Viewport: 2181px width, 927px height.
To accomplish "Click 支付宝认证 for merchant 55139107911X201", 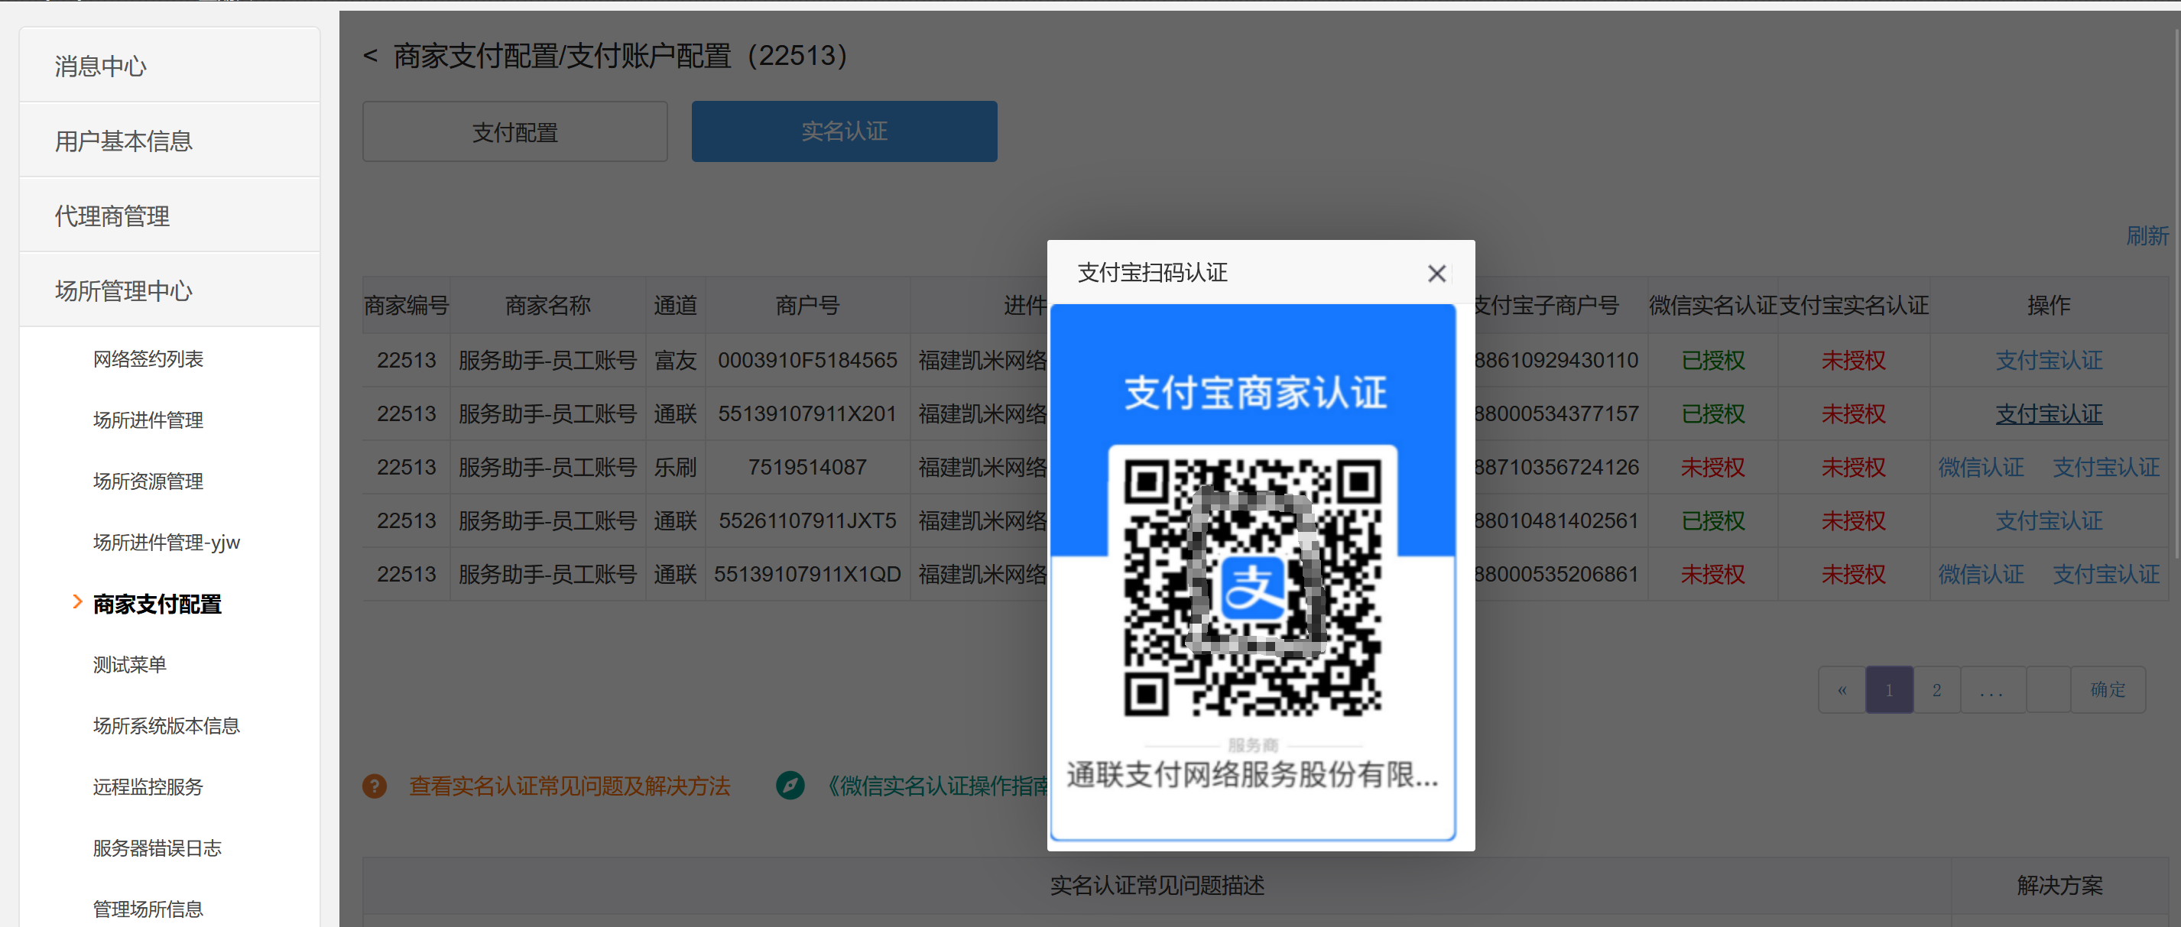I will [x=2048, y=414].
